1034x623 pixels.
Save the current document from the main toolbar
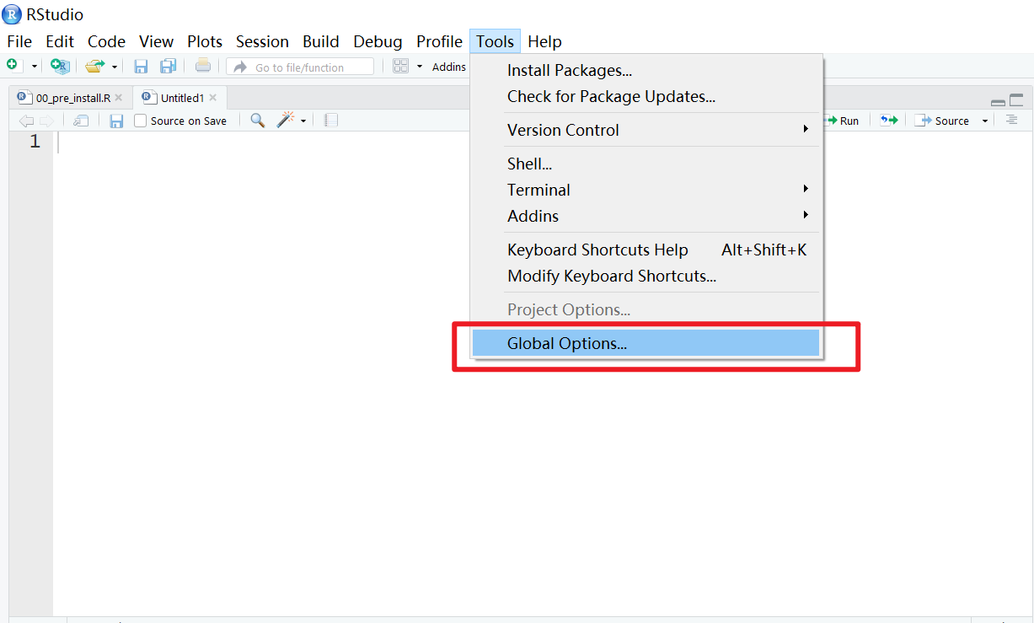pos(141,66)
